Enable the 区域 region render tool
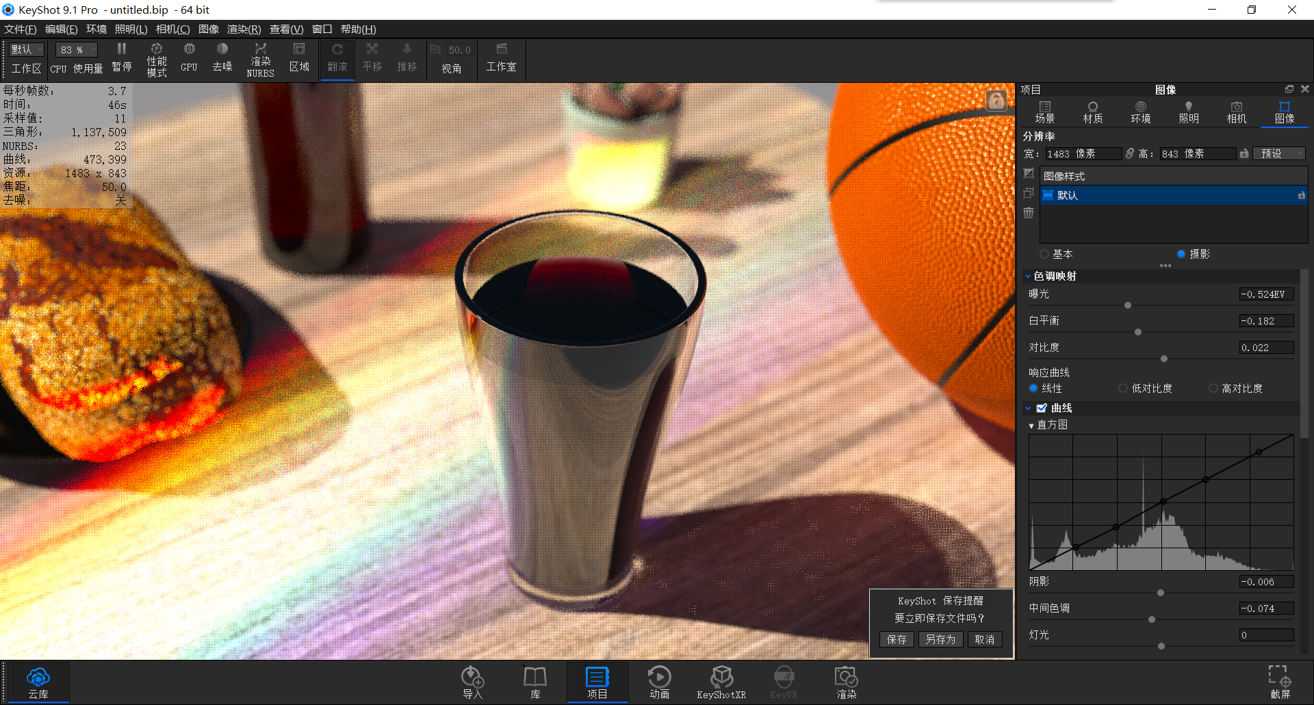This screenshot has width=1314, height=705. 299,58
